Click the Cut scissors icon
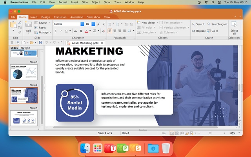251x157 pixels. (20, 23)
